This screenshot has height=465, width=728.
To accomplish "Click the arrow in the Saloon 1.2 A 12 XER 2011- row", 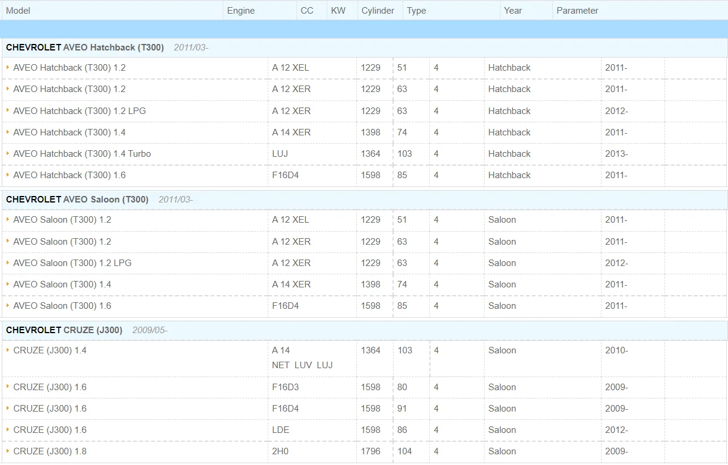I will (8, 241).
